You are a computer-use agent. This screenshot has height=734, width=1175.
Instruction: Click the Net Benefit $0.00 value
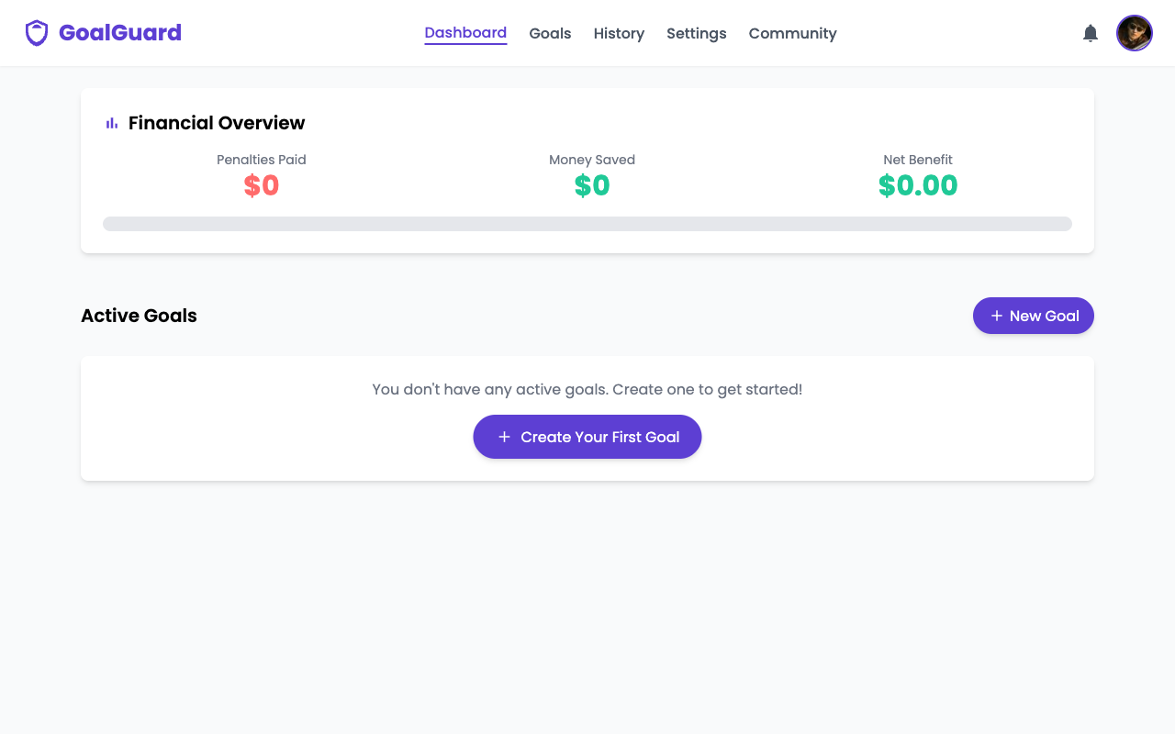tap(918, 185)
